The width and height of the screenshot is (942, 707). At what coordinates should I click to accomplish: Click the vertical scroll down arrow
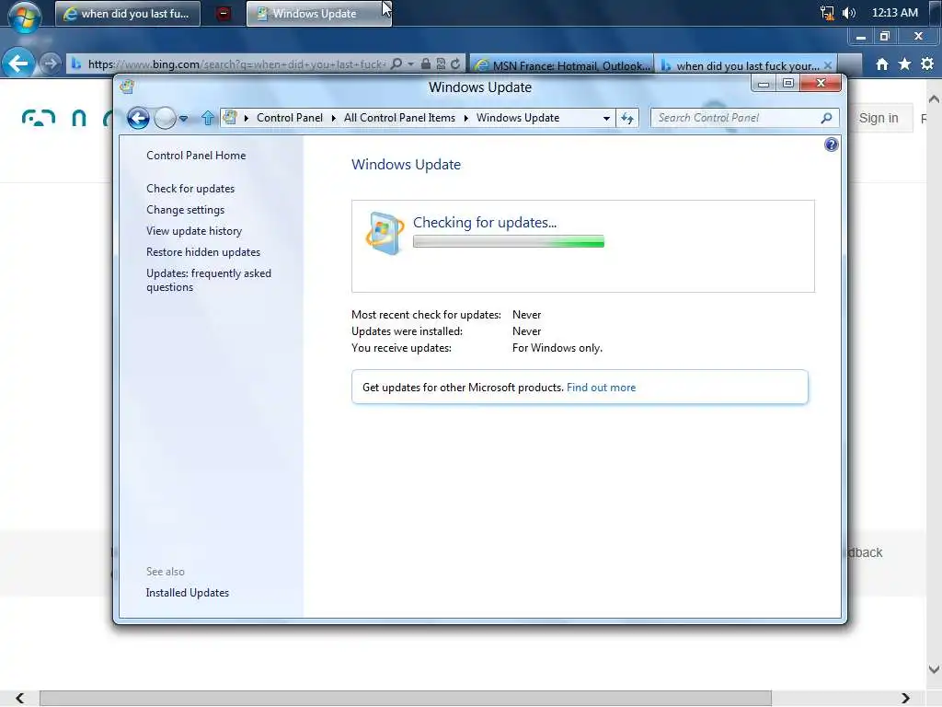[934, 669]
